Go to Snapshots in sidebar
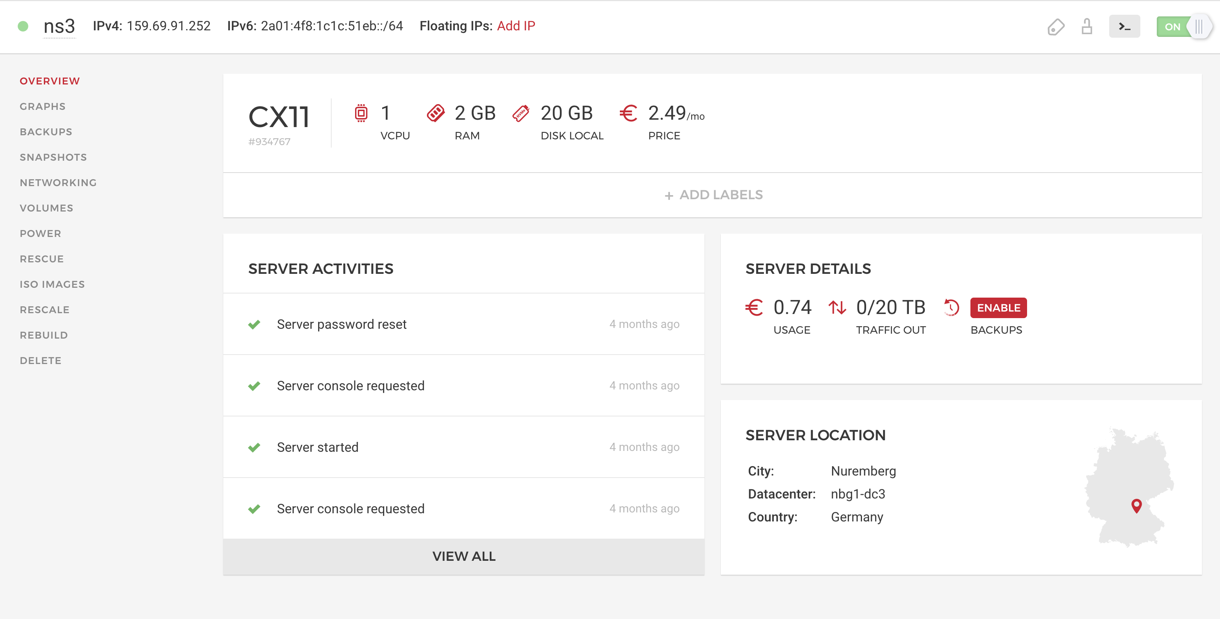The image size is (1220, 619). tap(53, 157)
